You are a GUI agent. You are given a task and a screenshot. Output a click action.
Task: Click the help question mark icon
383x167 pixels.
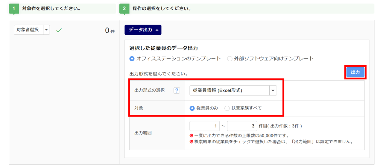177,90
